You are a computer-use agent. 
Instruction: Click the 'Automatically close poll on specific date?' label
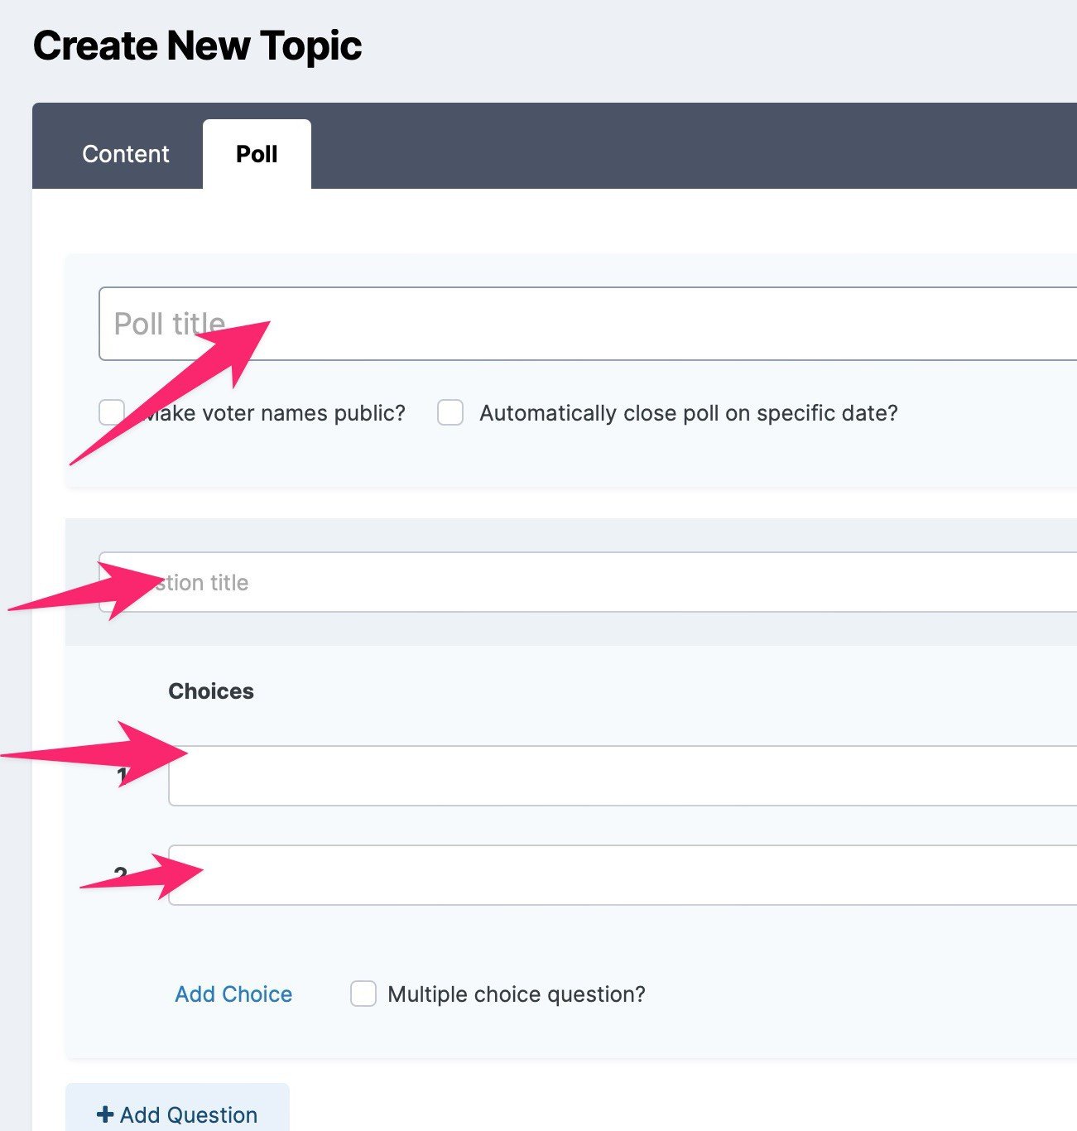pos(689,413)
